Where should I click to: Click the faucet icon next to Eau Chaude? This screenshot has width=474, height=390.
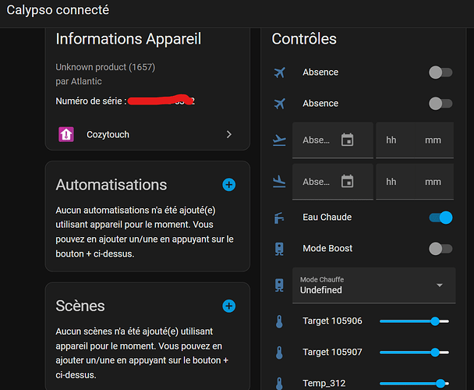pyautogui.click(x=279, y=218)
